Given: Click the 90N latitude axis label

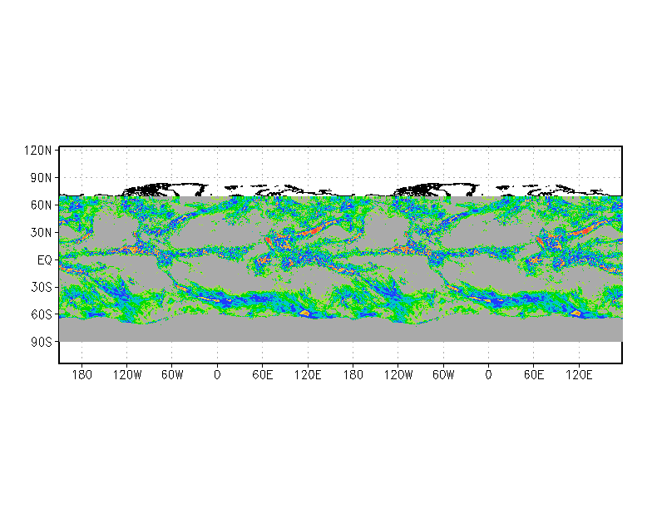Looking at the screenshot, I should (42, 178).
